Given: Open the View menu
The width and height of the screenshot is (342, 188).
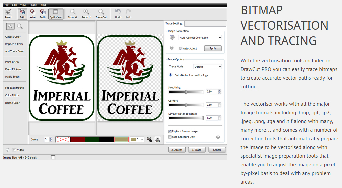Looking at the screenshot, I should pyautogui.click(x=23, y=5).
